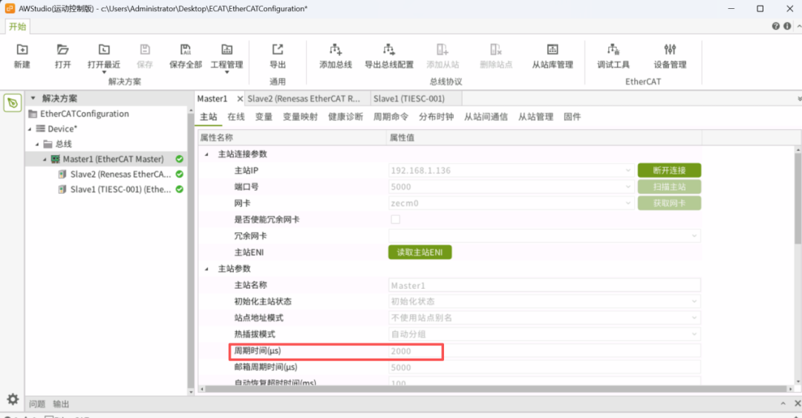Click the help question mark icon
This screenshot has height=418, width=802.
pyautogui.click(x=776, y=26)
